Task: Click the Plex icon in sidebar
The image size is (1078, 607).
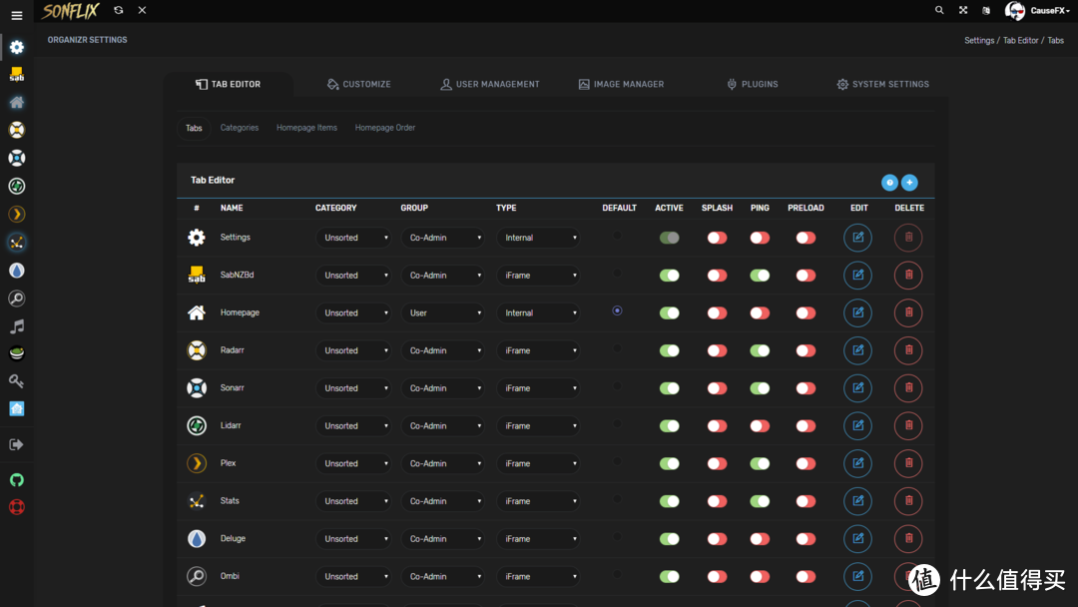Action: point(16,214)
